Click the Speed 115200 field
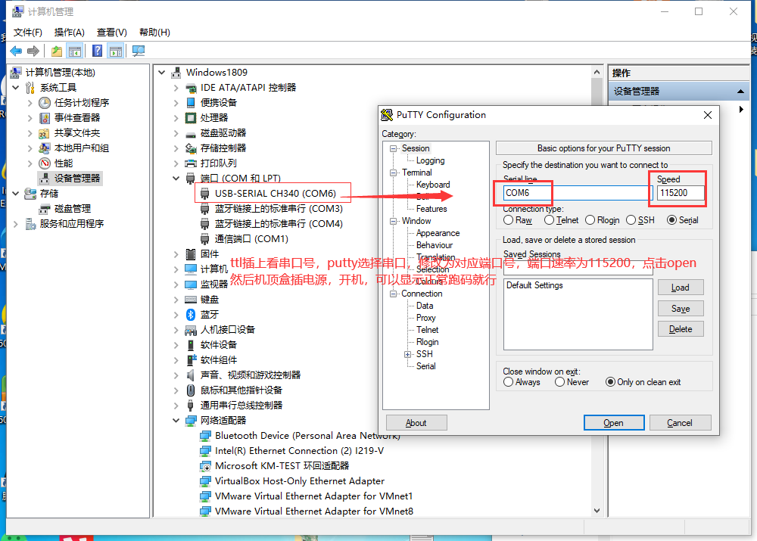Image resolution: width=757 pixels, height=541 pixels. [680, 193]
